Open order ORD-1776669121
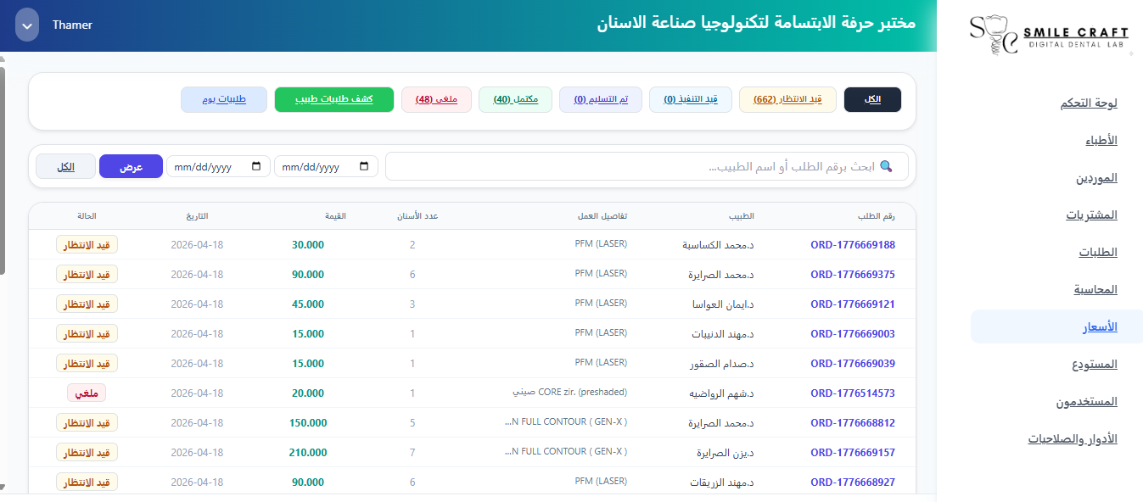This screenshot has height=502, width=1143. coord(853,304)
